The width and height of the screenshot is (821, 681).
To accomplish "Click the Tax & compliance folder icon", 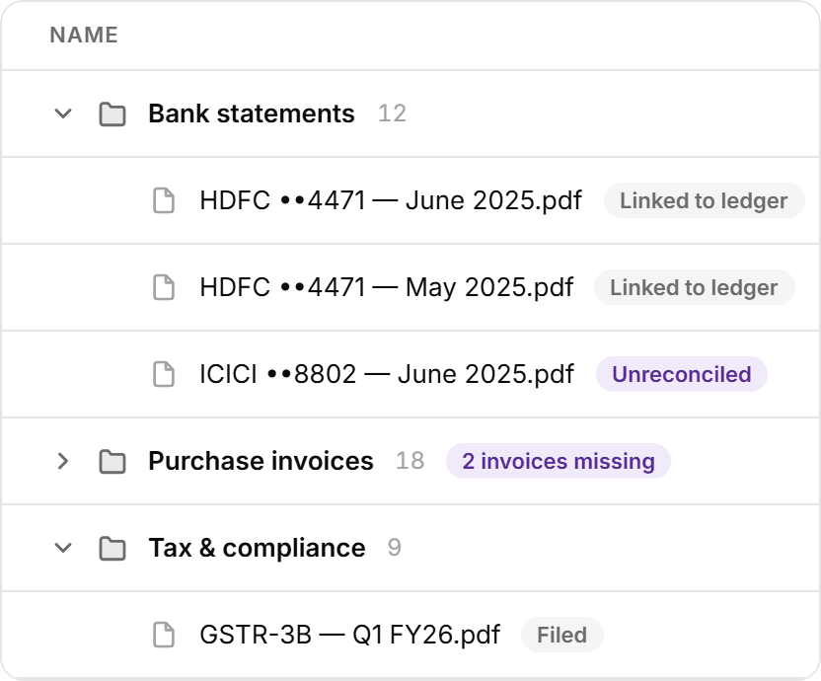I will coord(112,548).
